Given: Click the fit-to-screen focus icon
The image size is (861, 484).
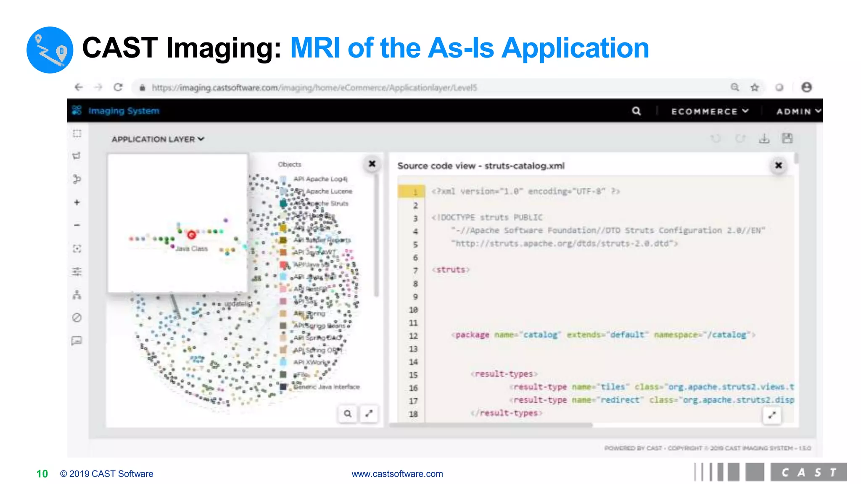Looking at the screenshot, I should pos(77,249).
